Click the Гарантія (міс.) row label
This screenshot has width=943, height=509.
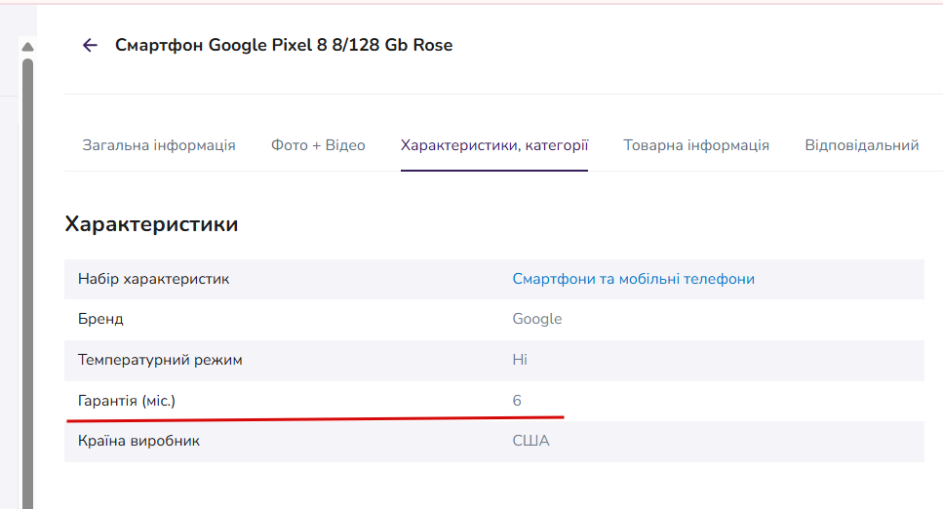(127, 401)
